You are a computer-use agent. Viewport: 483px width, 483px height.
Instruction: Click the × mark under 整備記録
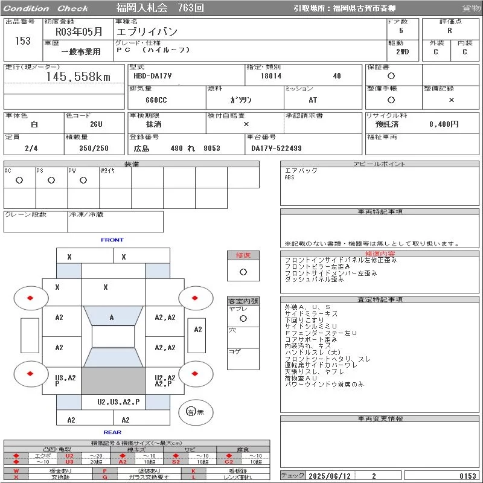[451, 100]
